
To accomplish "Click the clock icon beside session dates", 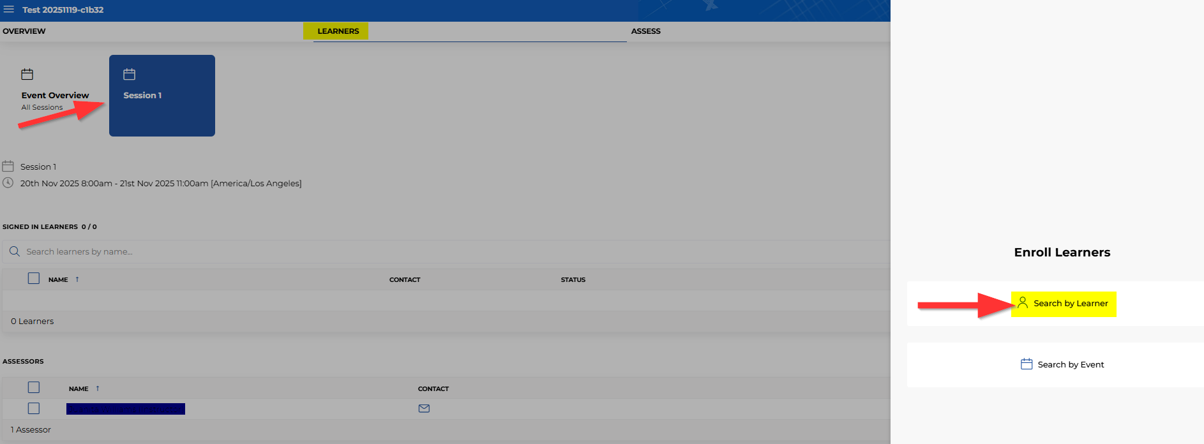I will (x=8, y=183).
